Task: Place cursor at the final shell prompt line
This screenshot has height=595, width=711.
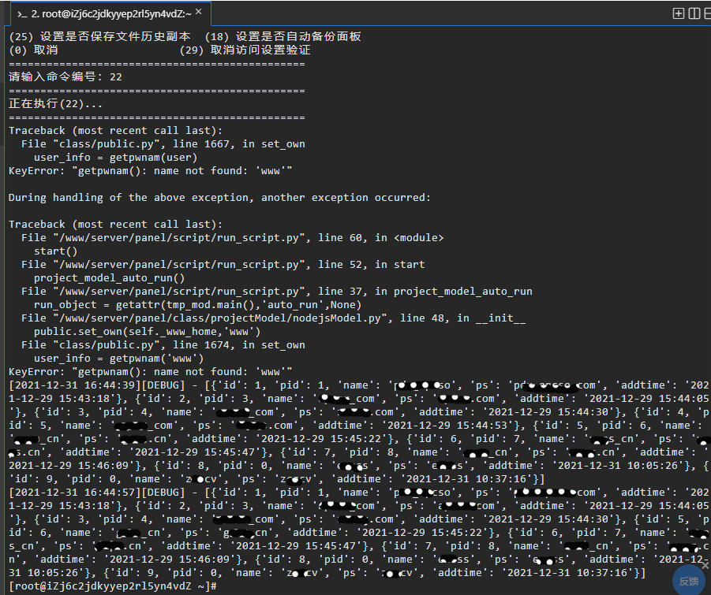Action: [113, 586]
